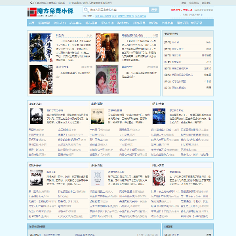The width and height of the screenshot is (236, 236).
Task: Select the first item in the blue navigation bar
Action: [x=31, y=23]
